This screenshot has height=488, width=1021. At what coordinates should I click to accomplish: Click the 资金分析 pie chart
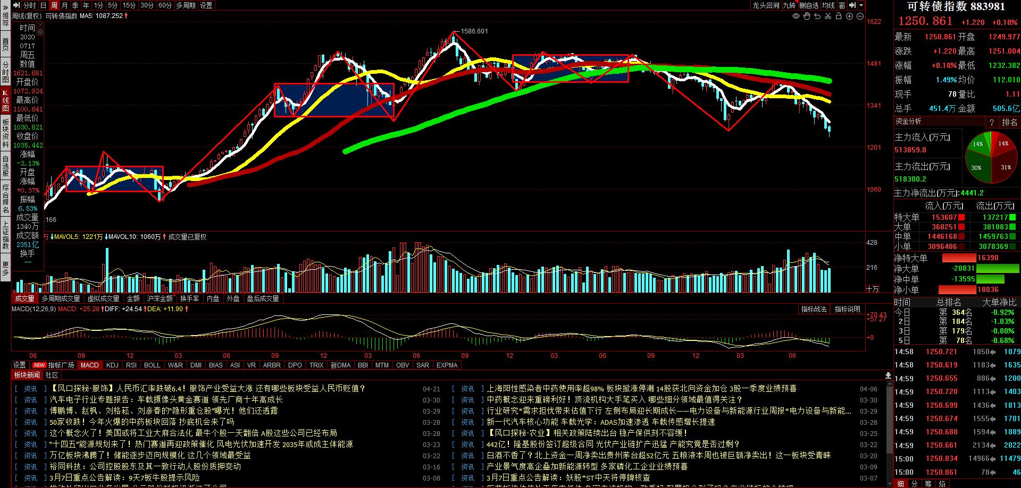coord(991,158)
